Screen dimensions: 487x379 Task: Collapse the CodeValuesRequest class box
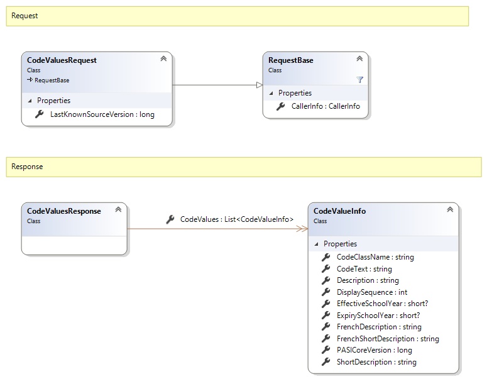pos(163,58)
